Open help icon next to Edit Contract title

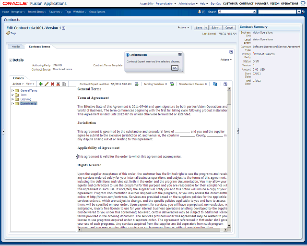[64, 28]
